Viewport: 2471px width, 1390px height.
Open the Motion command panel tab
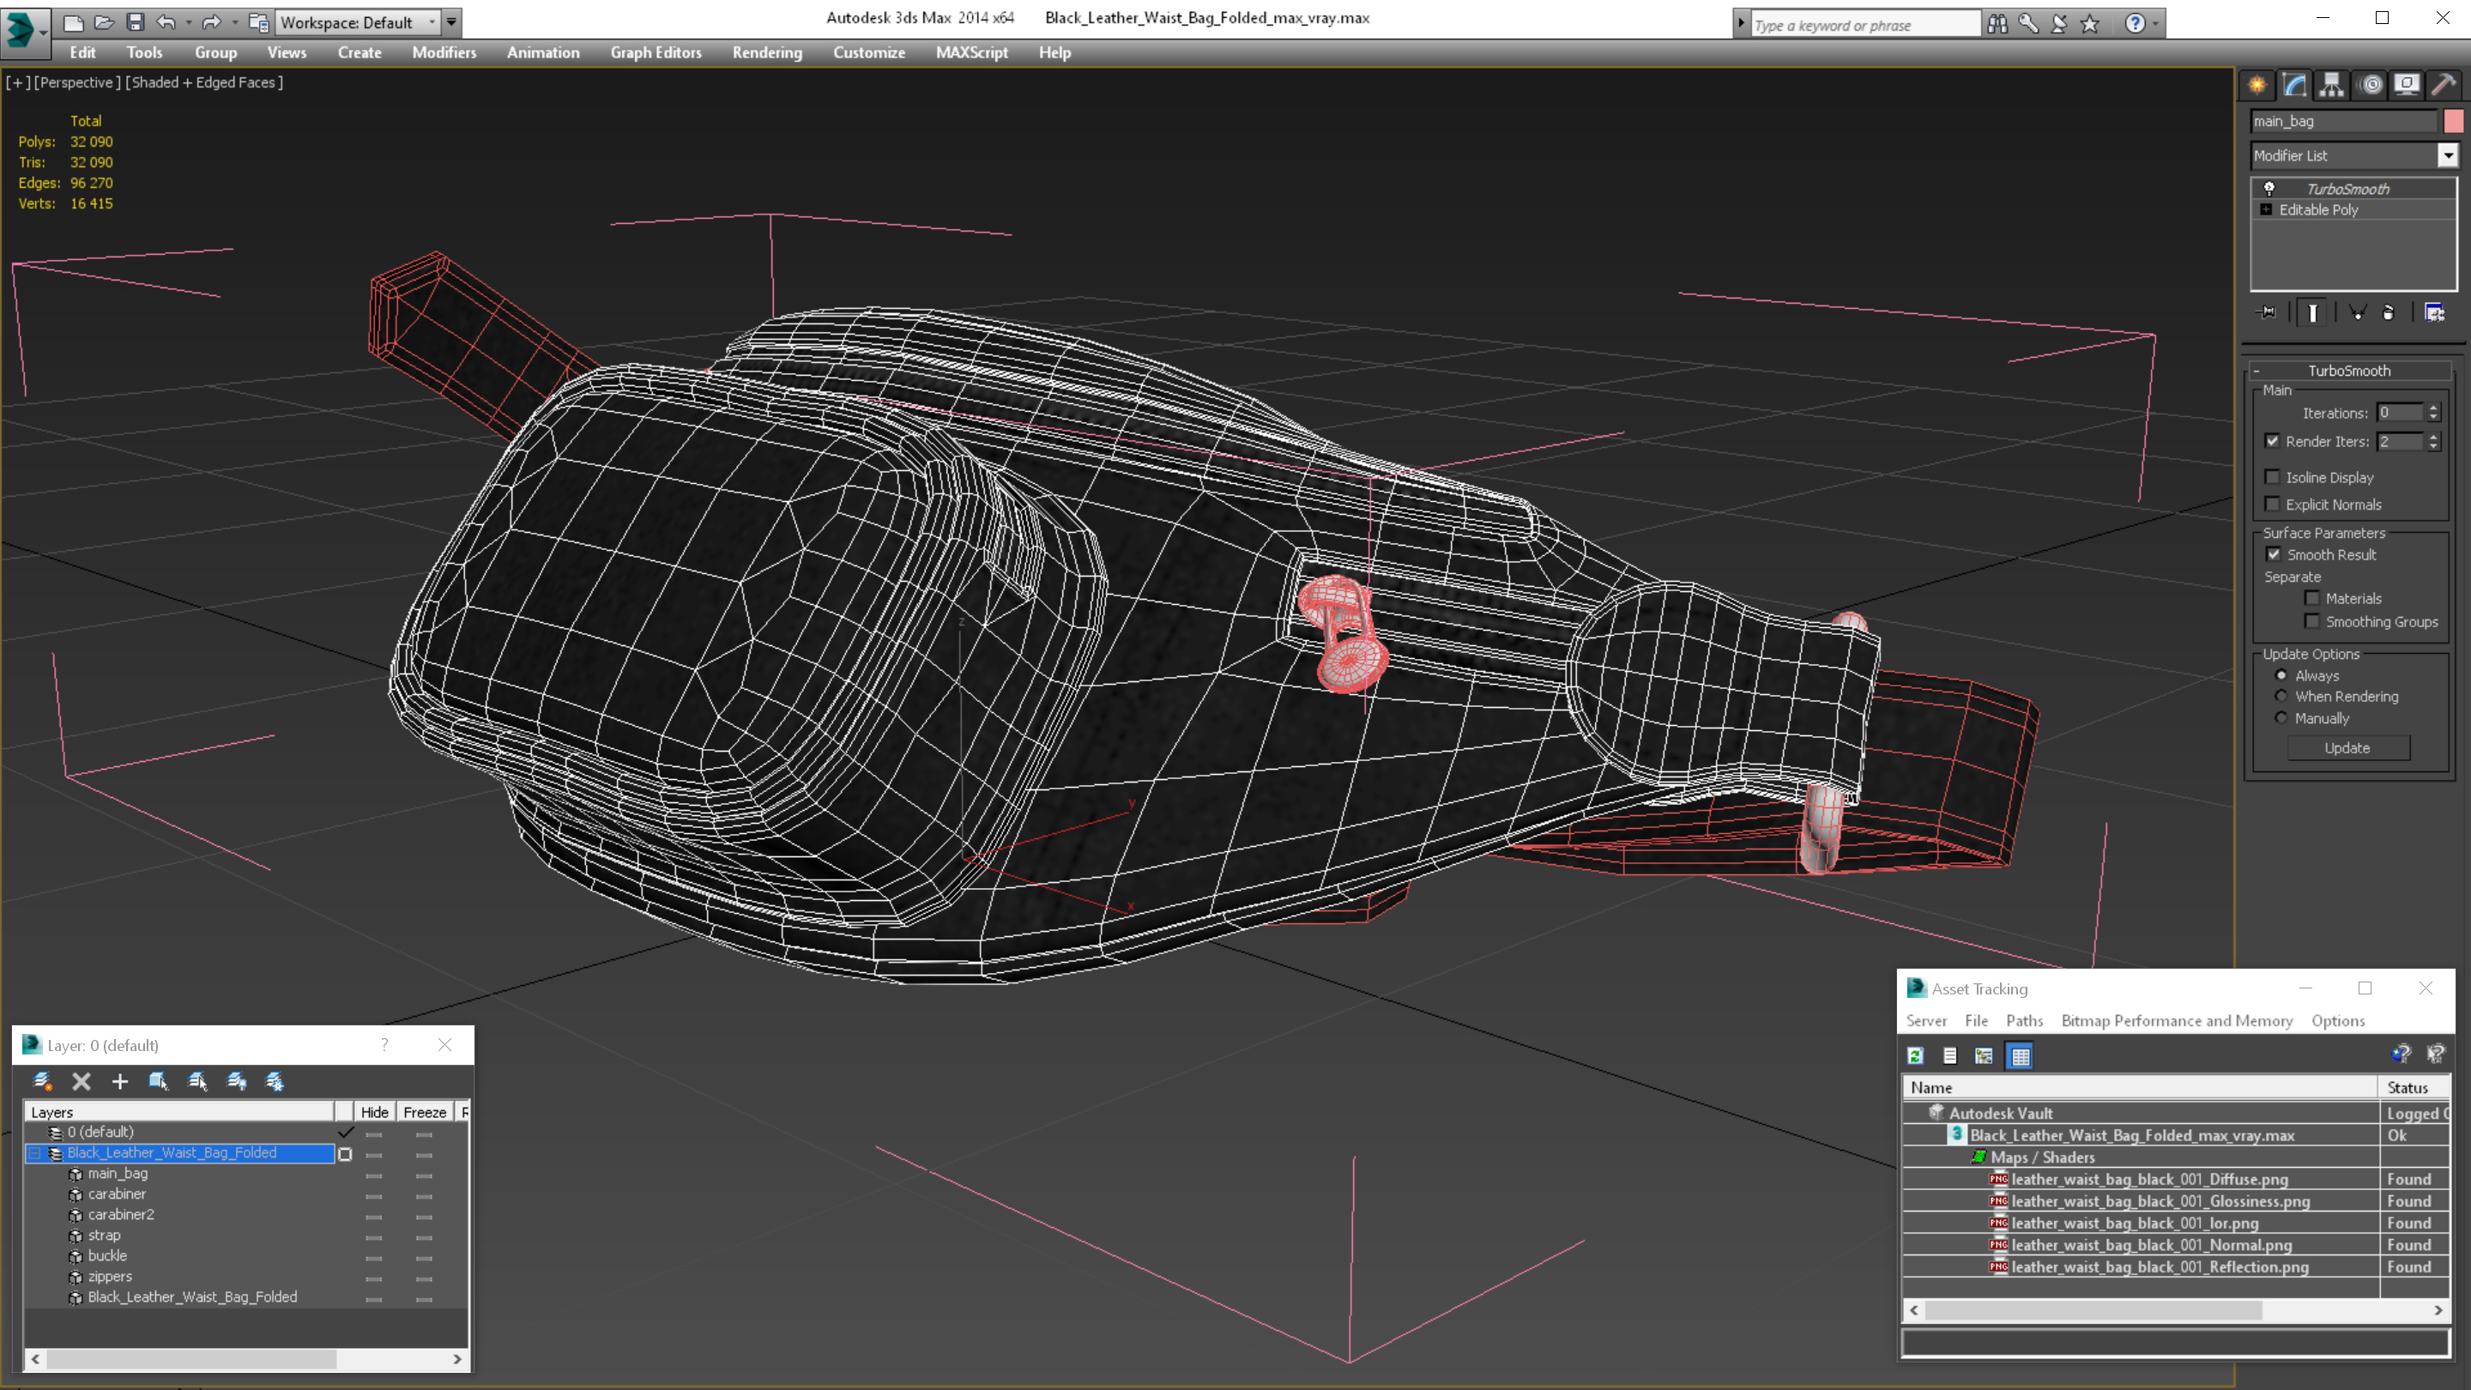pyautogui.click(x=2371, y=86)
